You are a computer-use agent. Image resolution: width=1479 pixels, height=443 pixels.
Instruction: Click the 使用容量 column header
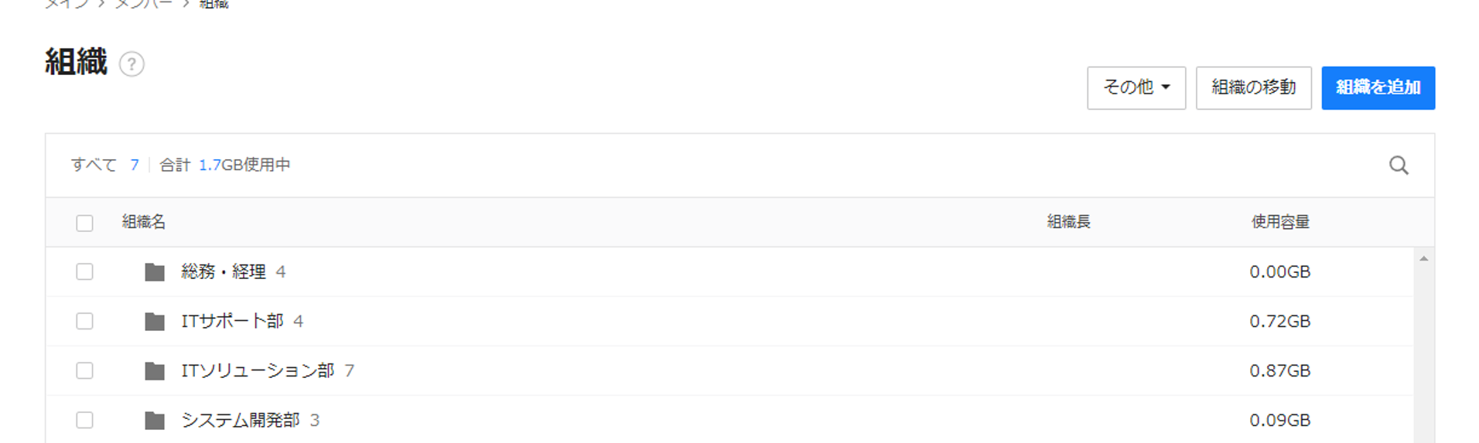click(x=1280, y=222)
